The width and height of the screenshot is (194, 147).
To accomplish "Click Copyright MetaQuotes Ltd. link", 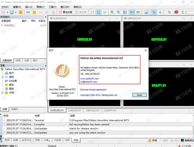I will coord(99,95).
